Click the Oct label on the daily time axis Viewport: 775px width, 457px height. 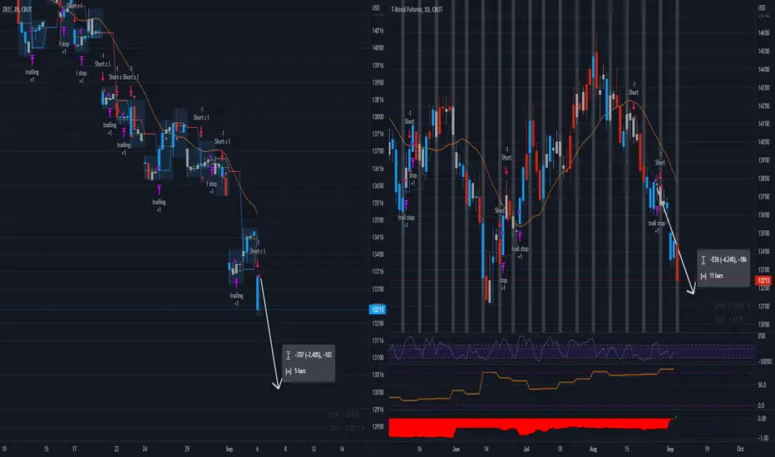tap(740, 449)
